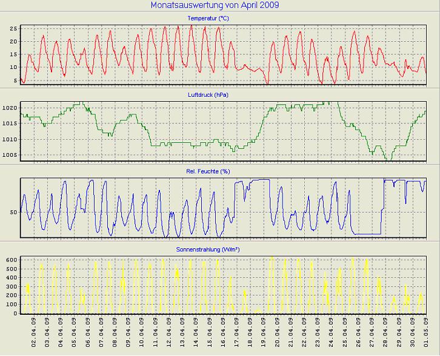Select the 25 tick on temperature axis
440x356 pixels.
pyautogui.click(x=13, y=28)
